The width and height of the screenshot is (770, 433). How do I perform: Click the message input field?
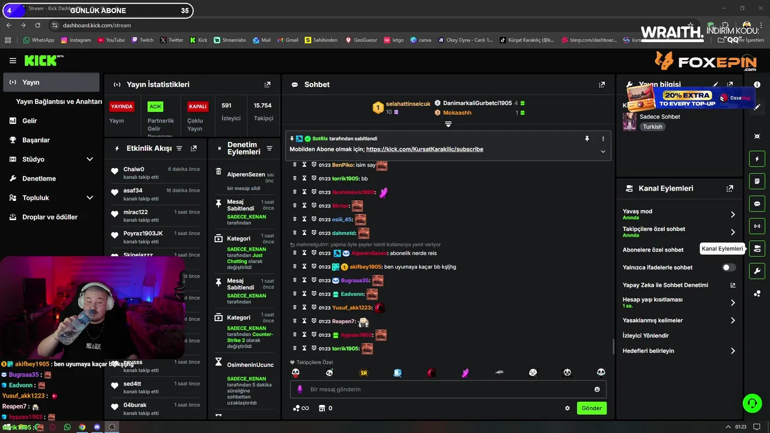(x=448, y=389)
